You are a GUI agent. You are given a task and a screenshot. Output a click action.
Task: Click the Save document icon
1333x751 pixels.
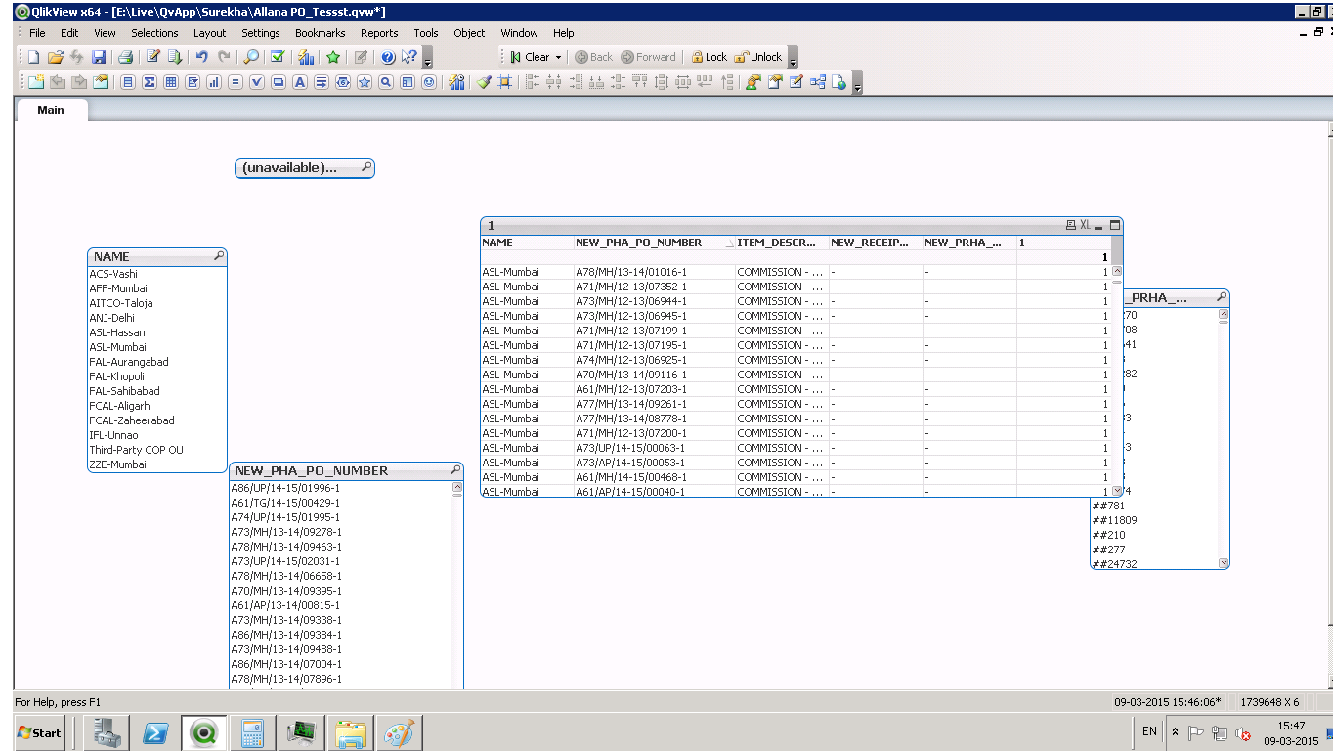click(x=99, y=57)
